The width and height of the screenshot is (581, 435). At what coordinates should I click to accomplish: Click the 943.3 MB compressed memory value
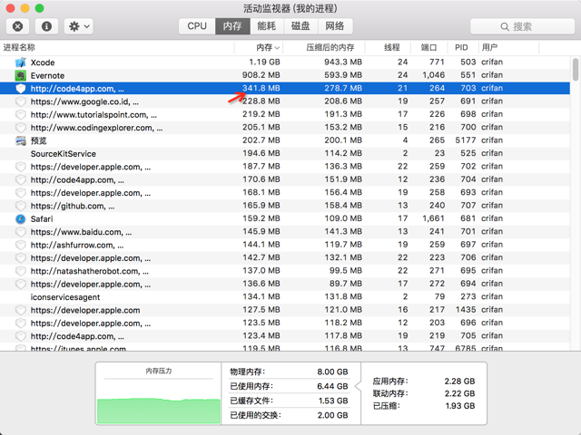click(x=343, y=62)
